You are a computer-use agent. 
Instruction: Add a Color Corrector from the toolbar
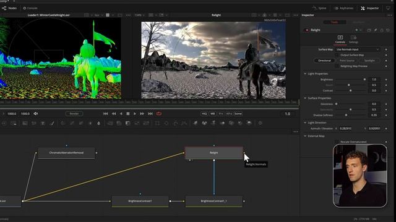tap(63, 123)
